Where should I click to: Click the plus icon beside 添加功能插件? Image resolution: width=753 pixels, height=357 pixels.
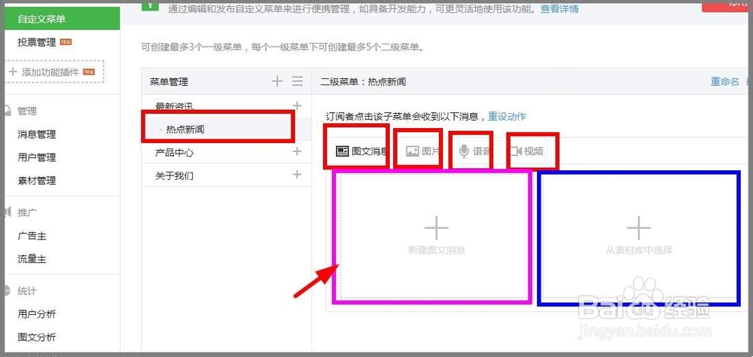point(13,72)
